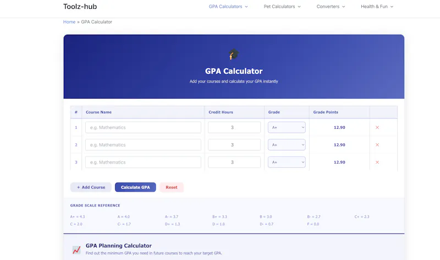Click the GRADE SCALE REFERENCE heading
This screenshot has height=260, width=440.
[x=95, y=205]
